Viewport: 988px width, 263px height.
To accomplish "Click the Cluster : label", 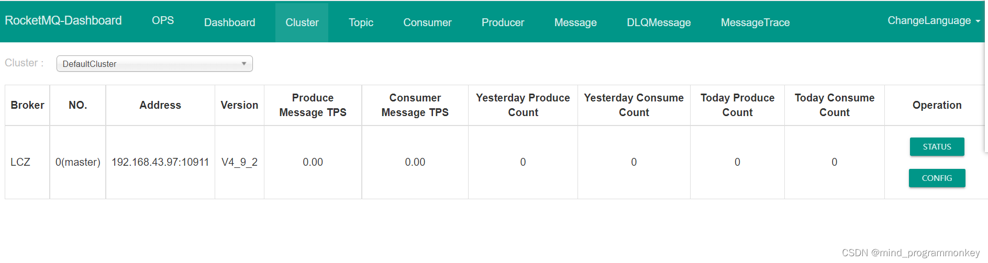I will (x=24, y=63).
